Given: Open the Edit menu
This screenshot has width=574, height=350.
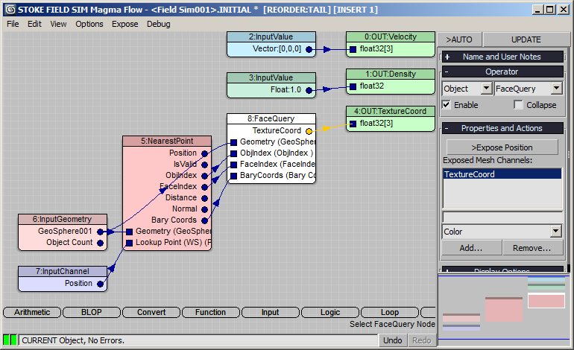Looking at the screenshot, I should (x=34, y=24).
